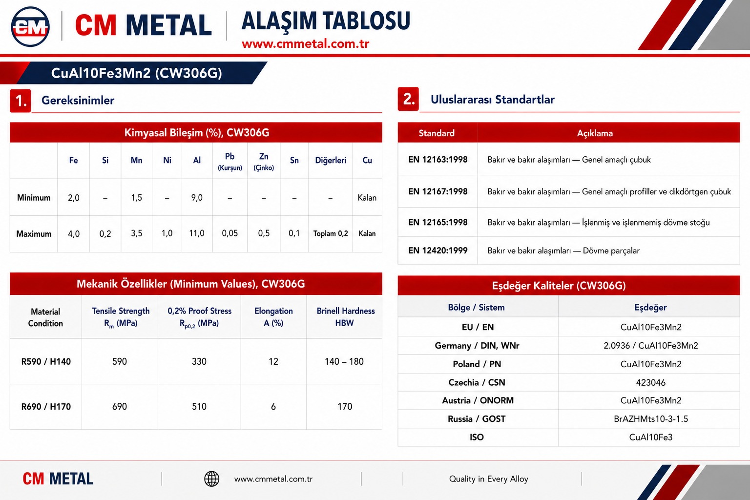Select the R590 / H140 material row
This screenshot has height=500, width=750.
(x=196, y=361)
